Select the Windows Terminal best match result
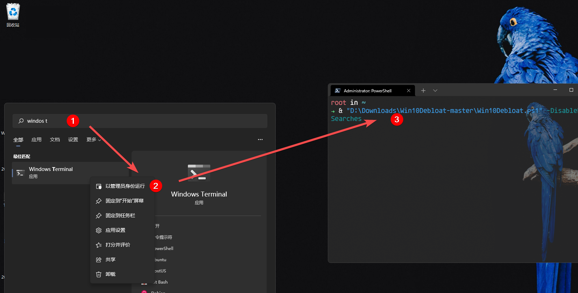Screen dimensions: 578x293 coord(70,173)
